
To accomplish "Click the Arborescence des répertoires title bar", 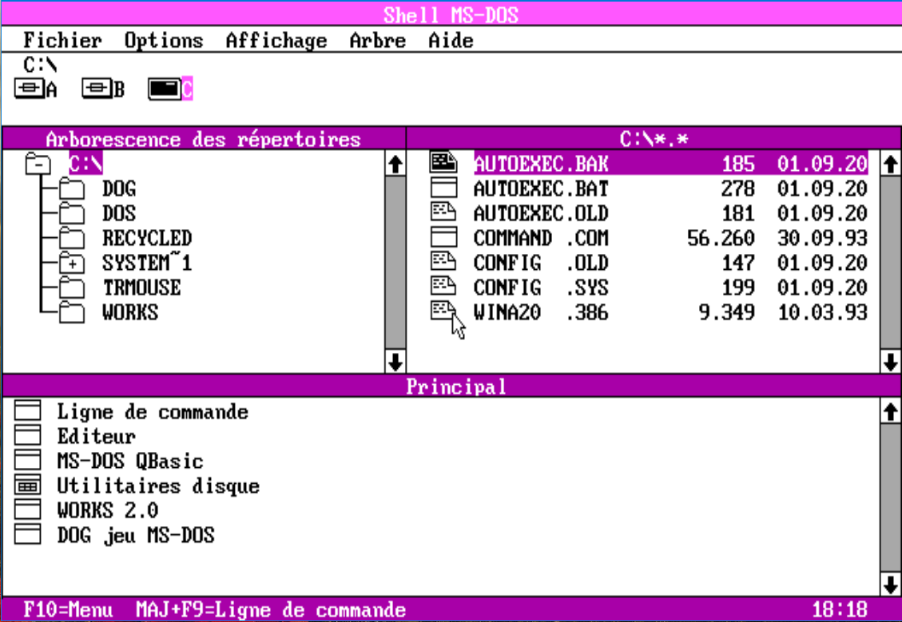I will pyautogui.click(x=205, y=139).
